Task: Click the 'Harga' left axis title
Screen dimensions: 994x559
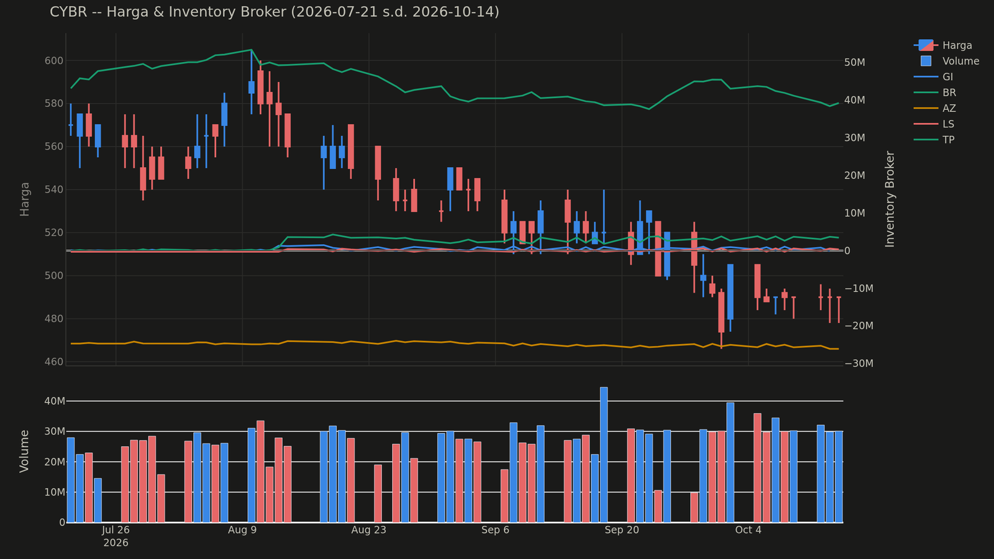Action: tap(25, 199)
